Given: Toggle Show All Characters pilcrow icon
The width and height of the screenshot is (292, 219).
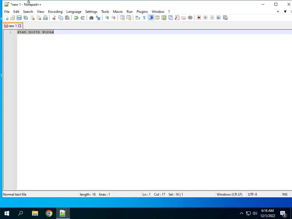Looking at the screenshot, I should pyautogui.click(x=144, y=18).
